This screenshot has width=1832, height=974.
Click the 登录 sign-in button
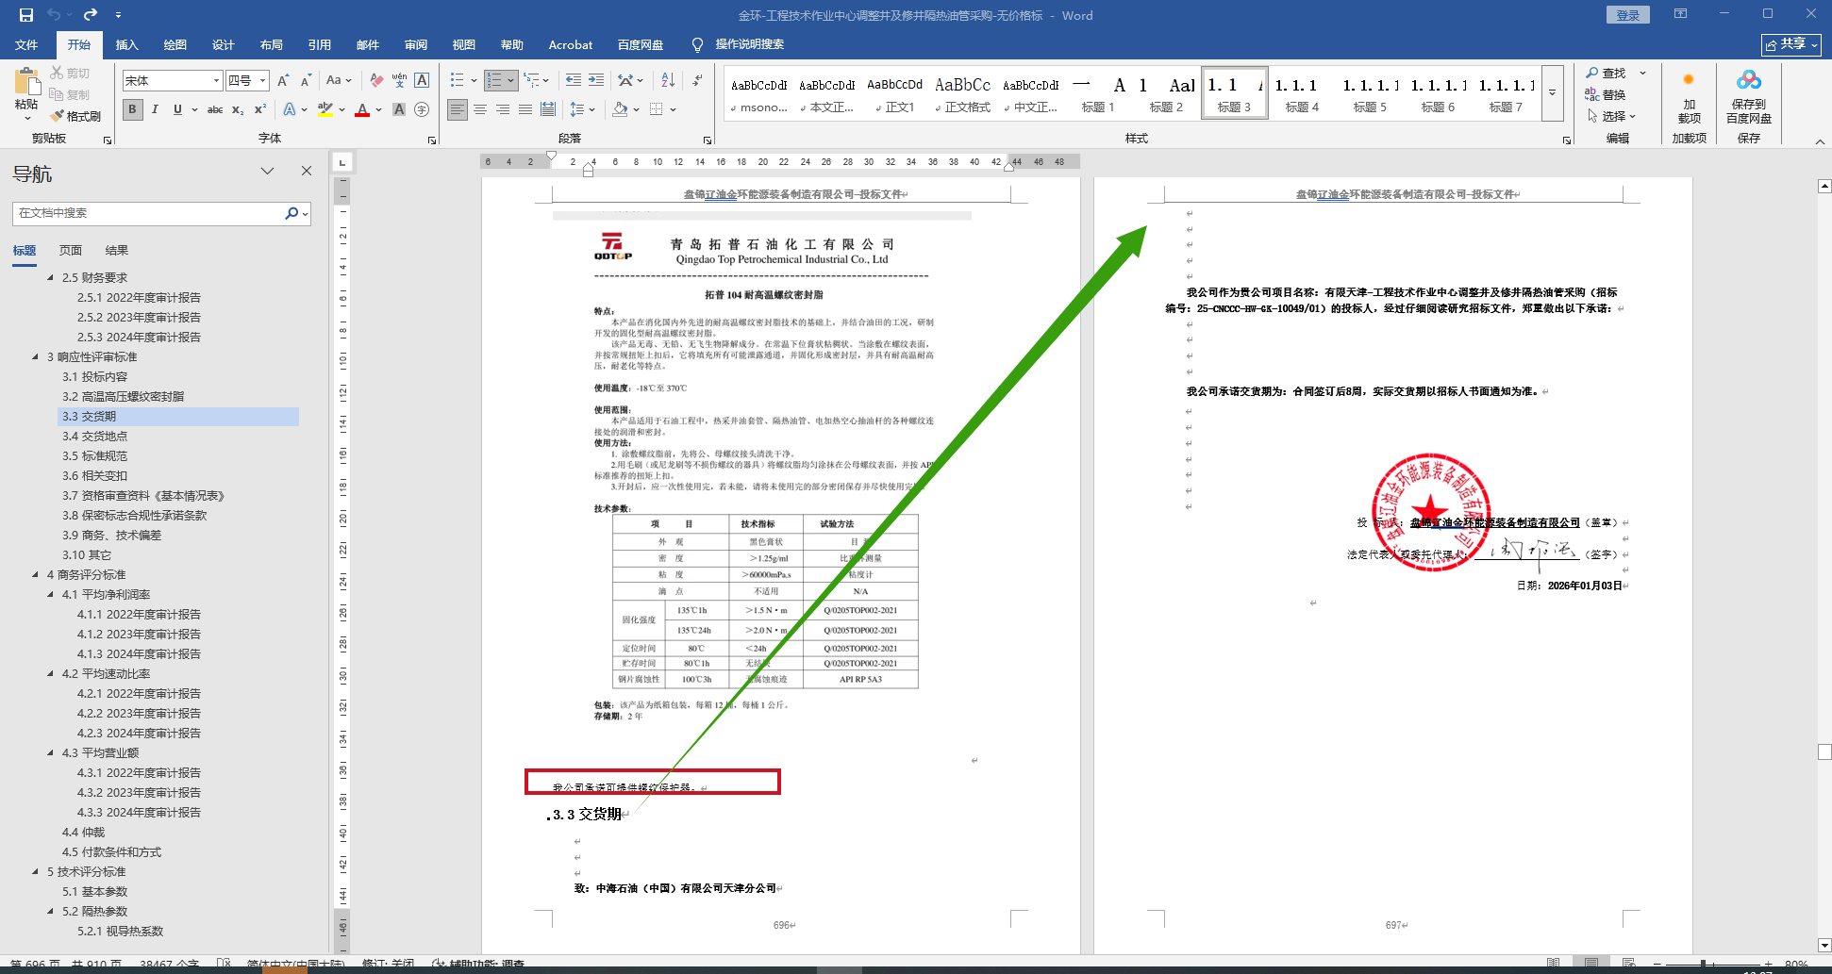1627,15
